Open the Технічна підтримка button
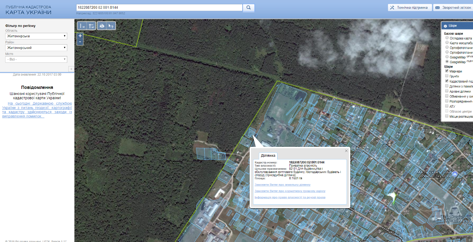The image size is (473, 242). (410, 7)
